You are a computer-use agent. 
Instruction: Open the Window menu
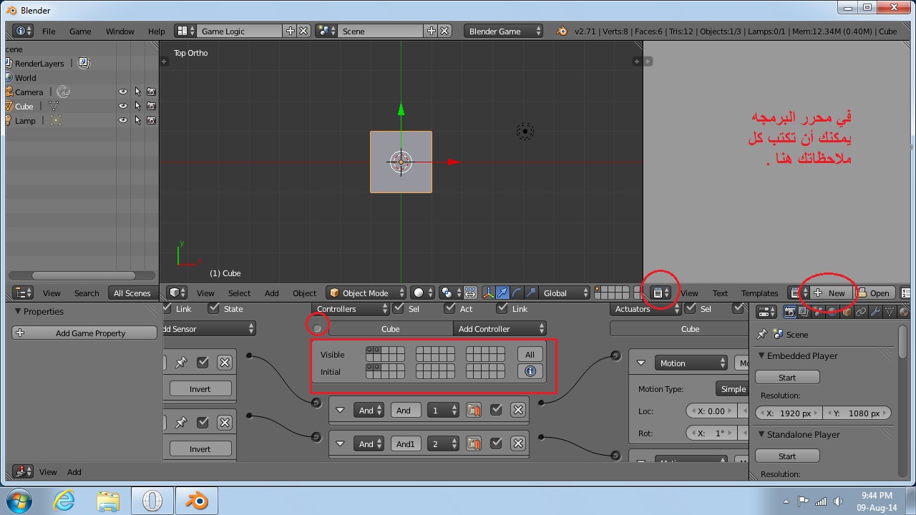(120, 31)
